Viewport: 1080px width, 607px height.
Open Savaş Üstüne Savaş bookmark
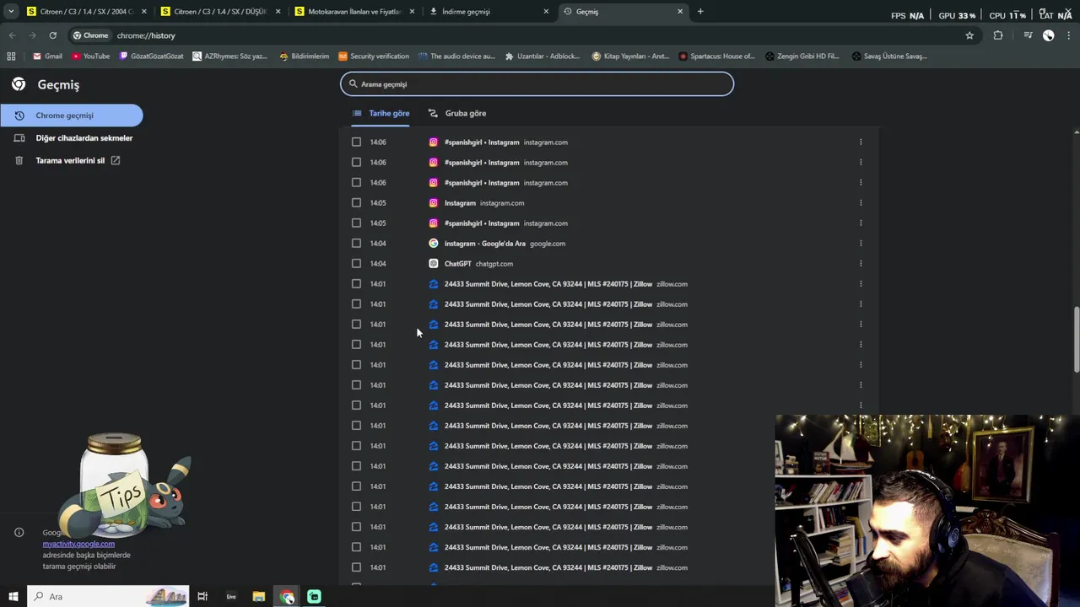coord(889,56)
